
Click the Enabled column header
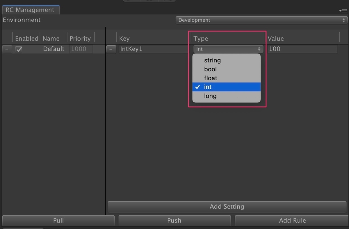(26, 39)
